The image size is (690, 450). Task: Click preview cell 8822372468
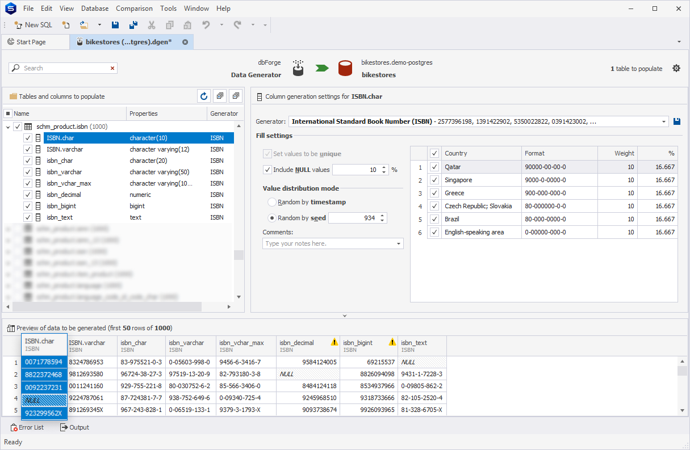tap(44, 375)
